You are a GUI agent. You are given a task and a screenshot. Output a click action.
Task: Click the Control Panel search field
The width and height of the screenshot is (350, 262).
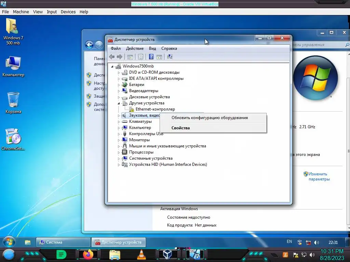(321, 45)
